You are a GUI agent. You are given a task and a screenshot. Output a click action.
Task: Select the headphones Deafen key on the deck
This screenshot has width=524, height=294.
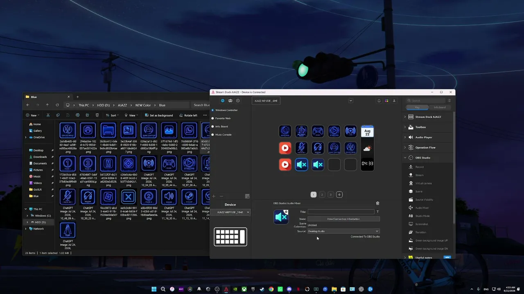pyautogui.click(x=318, y=148)
